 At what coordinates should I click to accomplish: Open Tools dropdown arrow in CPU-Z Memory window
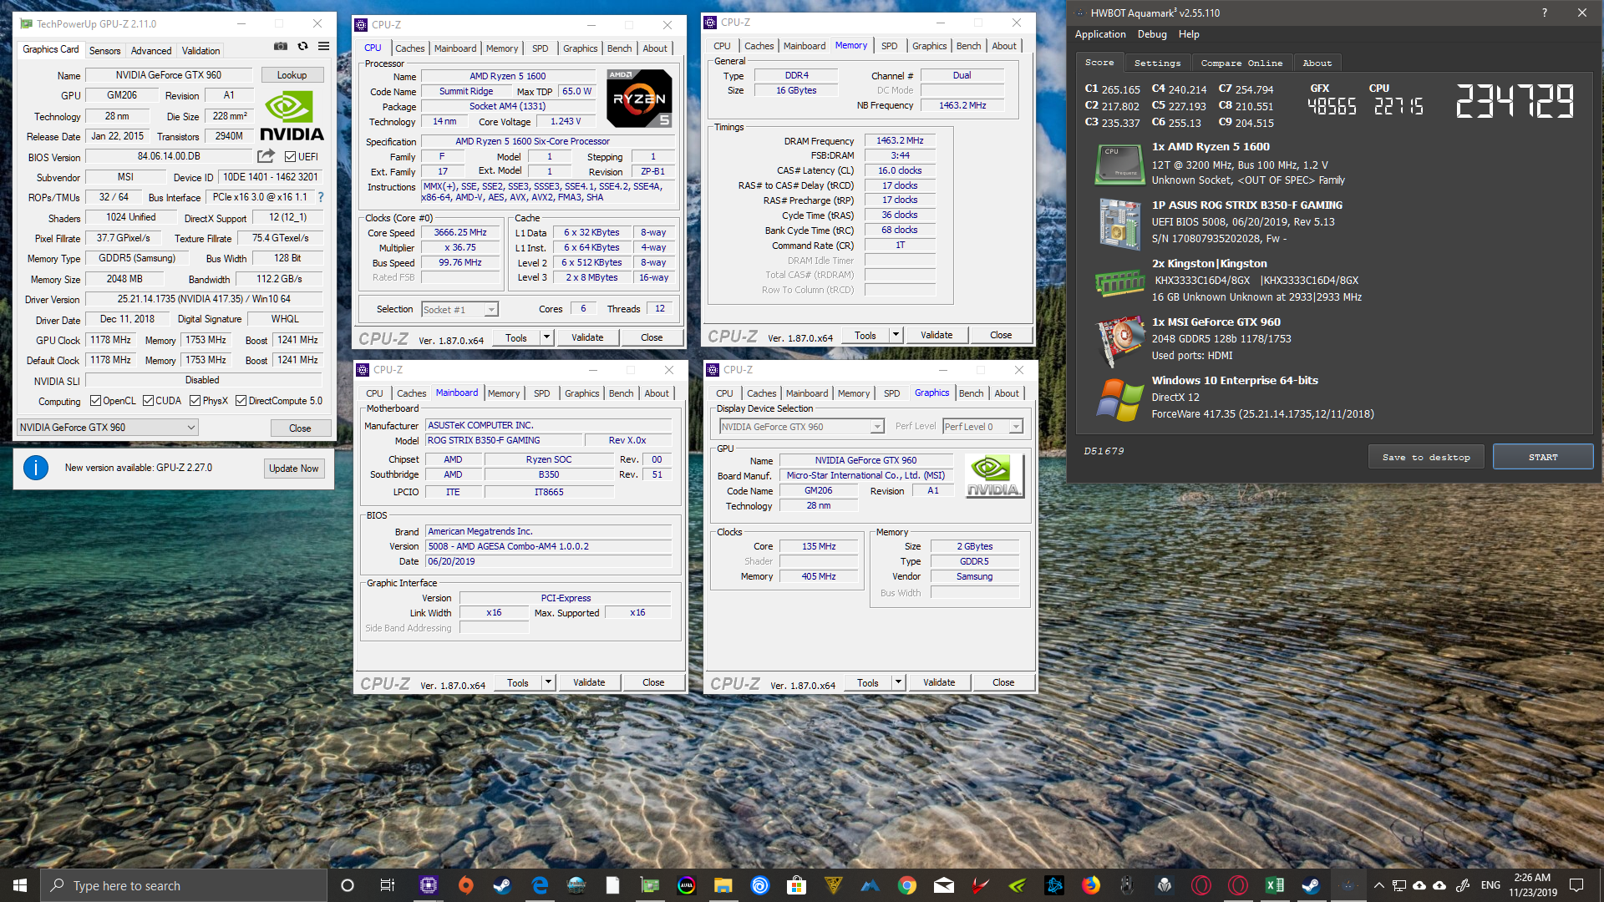point(896,335)
